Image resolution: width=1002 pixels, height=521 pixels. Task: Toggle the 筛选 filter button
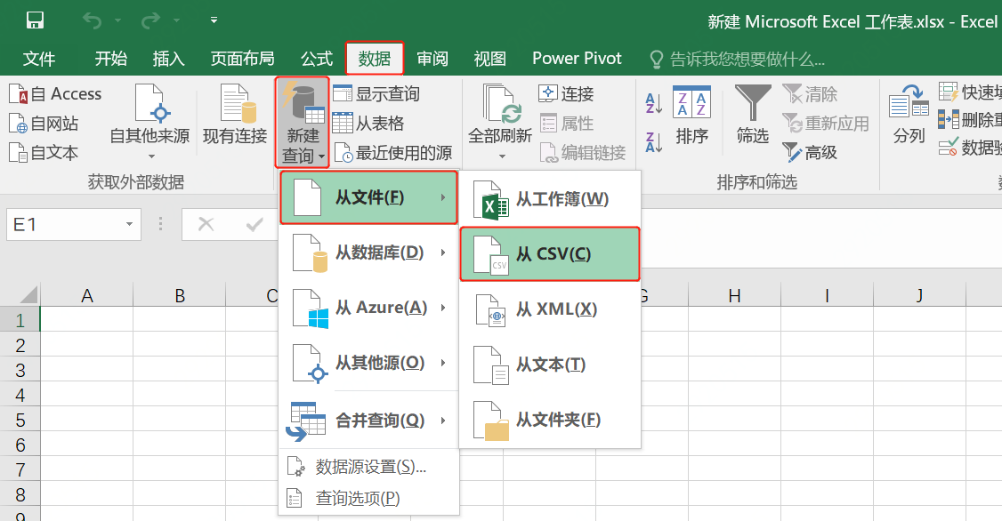(x=753, y=115)
